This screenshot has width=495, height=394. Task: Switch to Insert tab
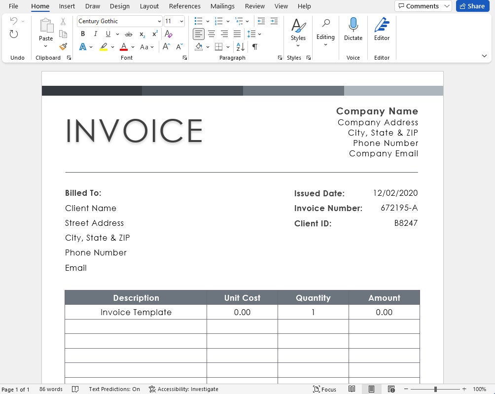[67, 6]
